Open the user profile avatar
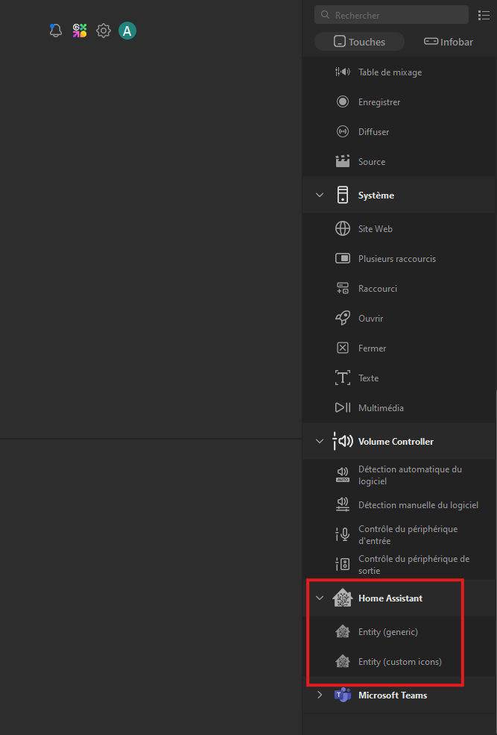The width and height of the screenshot is (497, 735). pos(127,31)
